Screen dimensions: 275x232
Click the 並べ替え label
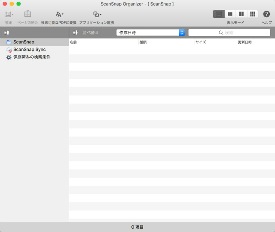(91, 33)
